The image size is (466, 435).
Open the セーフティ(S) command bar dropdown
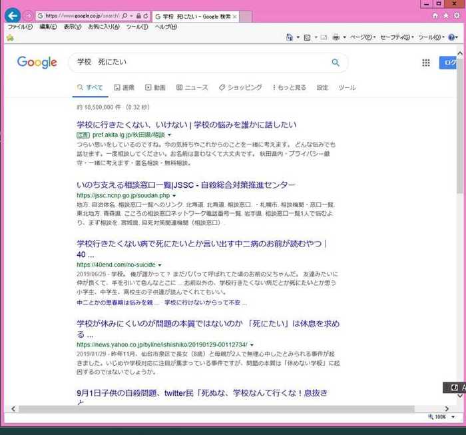point(397,37)
